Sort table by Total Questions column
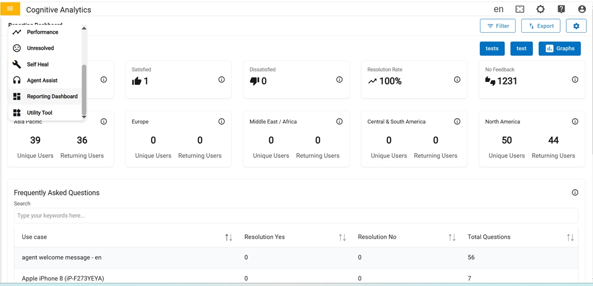This screenshot has height=286, width=593. [x=570, y=238]
